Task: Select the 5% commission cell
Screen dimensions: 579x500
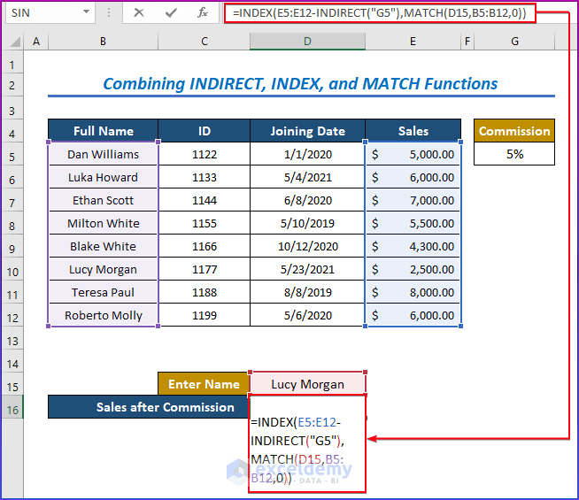Action: tap(514, 154)
